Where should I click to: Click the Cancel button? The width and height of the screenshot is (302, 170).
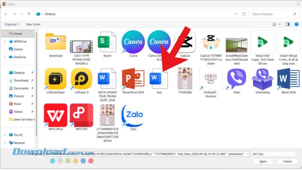[287, 161]
